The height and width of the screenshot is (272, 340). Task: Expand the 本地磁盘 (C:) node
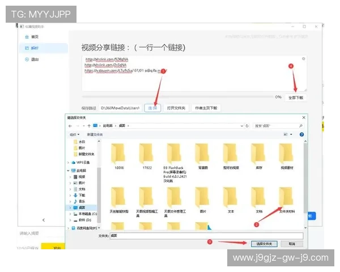click(x=70, y=214)
